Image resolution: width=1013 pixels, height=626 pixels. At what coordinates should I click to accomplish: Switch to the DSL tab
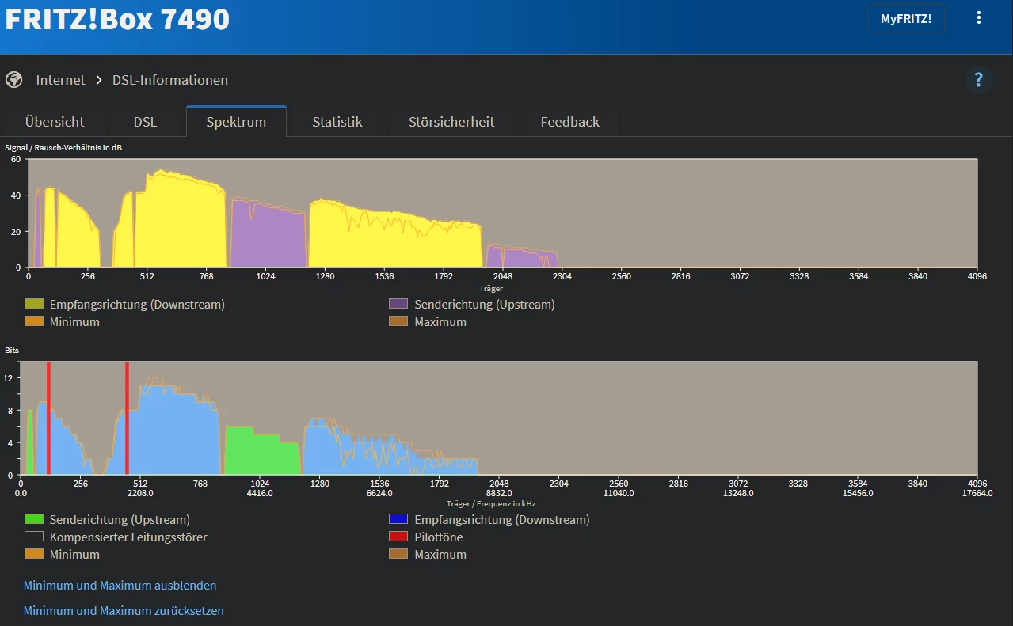(x=145, y=122)
